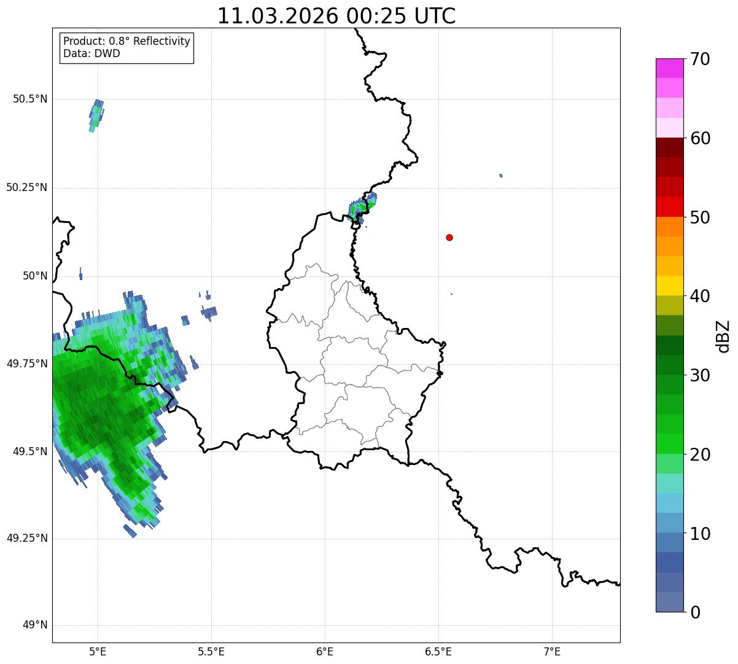
Task: Click the colorbar tick label "50"
Action: click(701, 217)
